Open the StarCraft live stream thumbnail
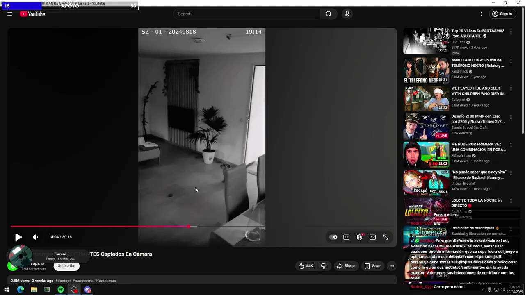 click(x=426, y=127)
